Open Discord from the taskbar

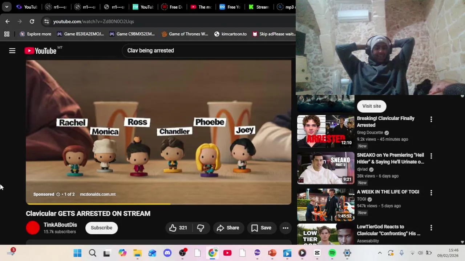tap(167, 253)
